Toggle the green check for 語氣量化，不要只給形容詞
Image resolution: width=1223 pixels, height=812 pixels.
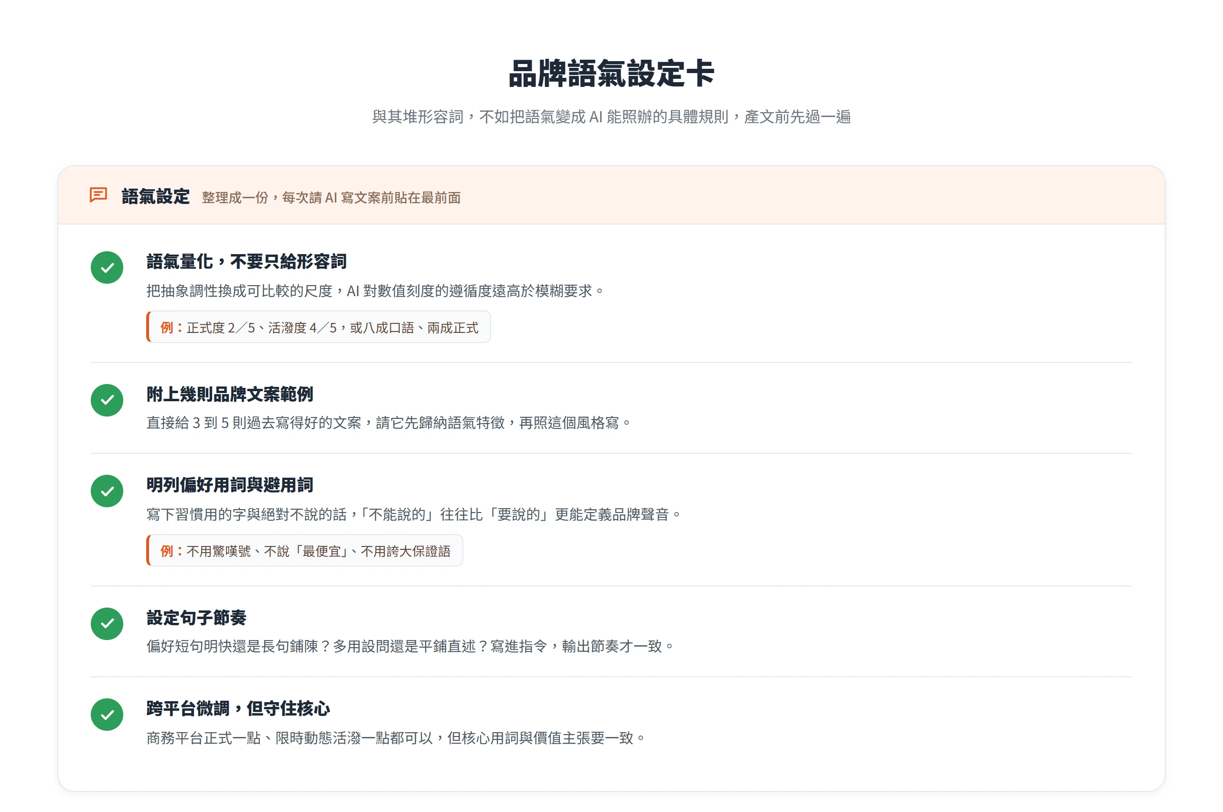pyautogui.click(x=107, y=268)
